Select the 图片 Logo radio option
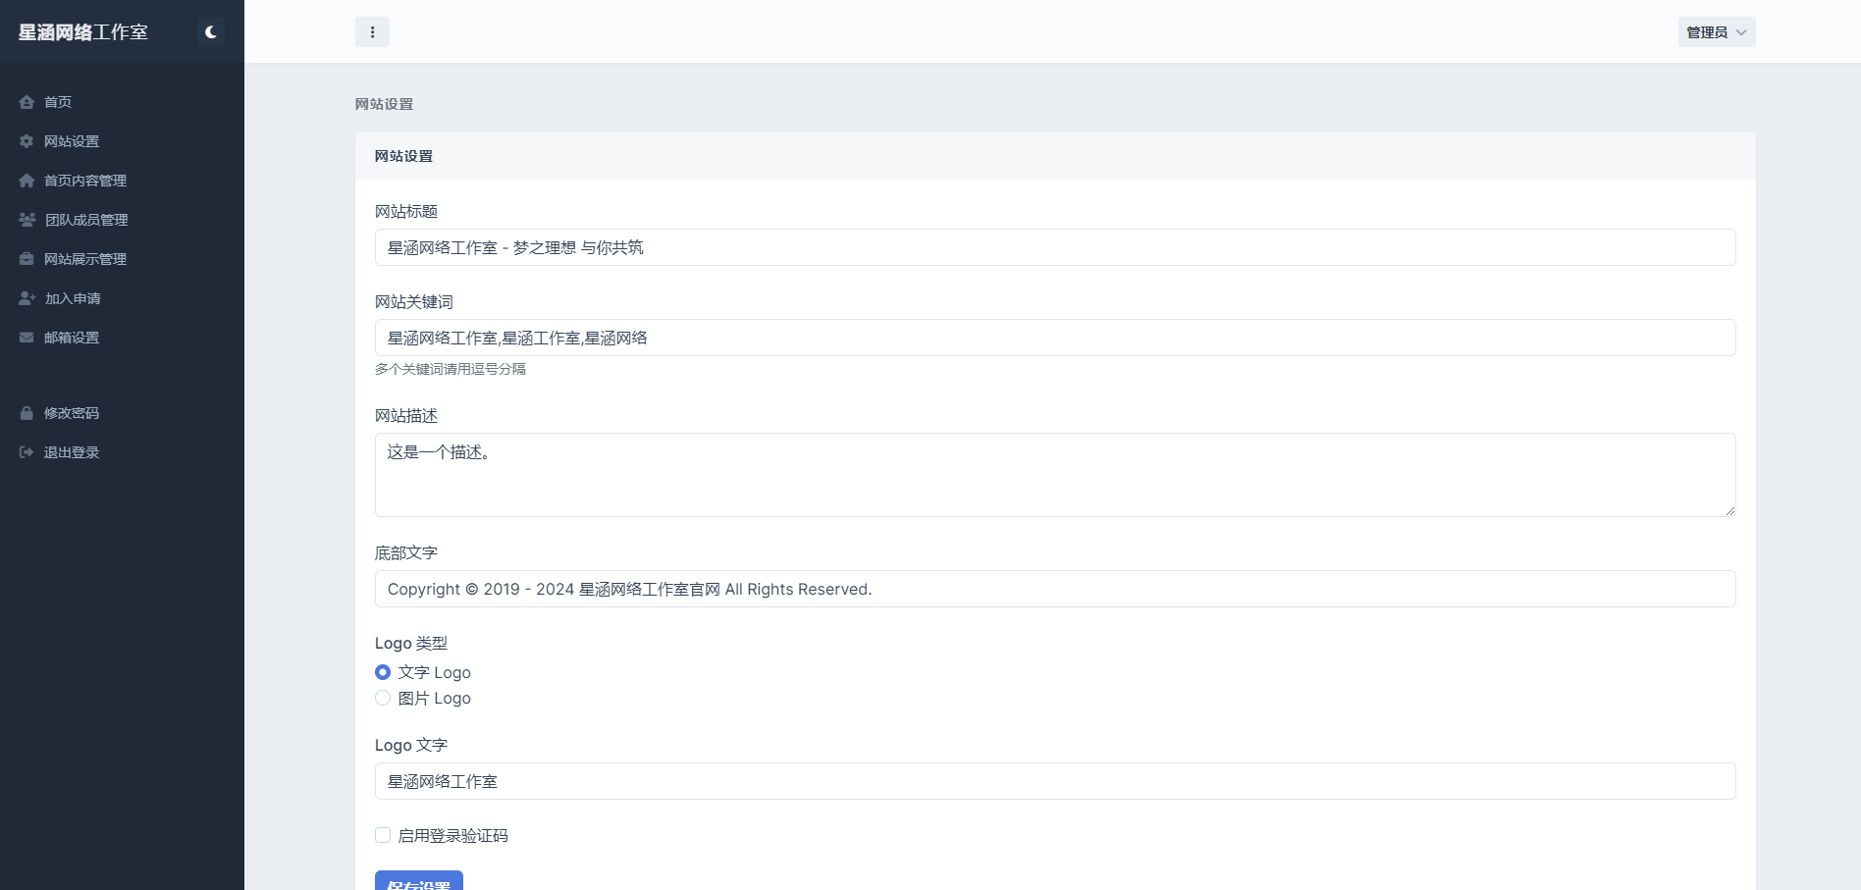 pos(383,698)
